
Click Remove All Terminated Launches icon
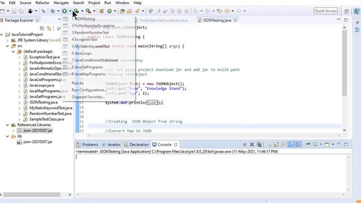pyautogui.click(x=259, y=144)
